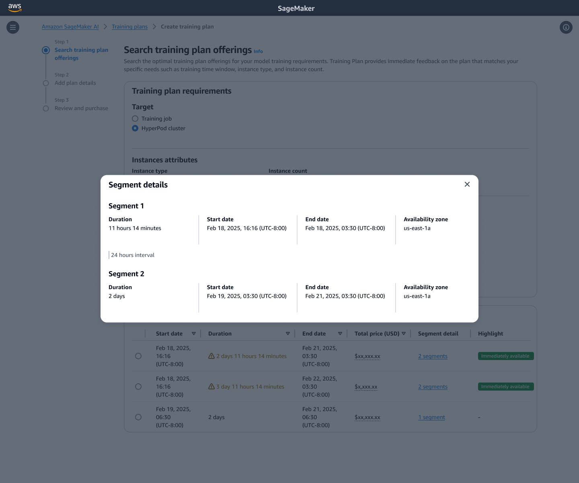The image size is (579, 483).
Task: Click the Highlight column header
Action: pyautogui.click(x=491, y=334)
